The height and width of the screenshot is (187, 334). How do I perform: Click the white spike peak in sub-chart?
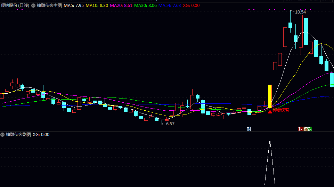[270, 140]
